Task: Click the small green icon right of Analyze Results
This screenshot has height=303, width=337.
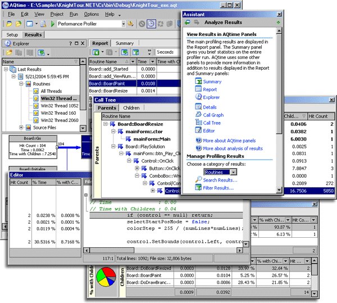Action: click(279, 22)
